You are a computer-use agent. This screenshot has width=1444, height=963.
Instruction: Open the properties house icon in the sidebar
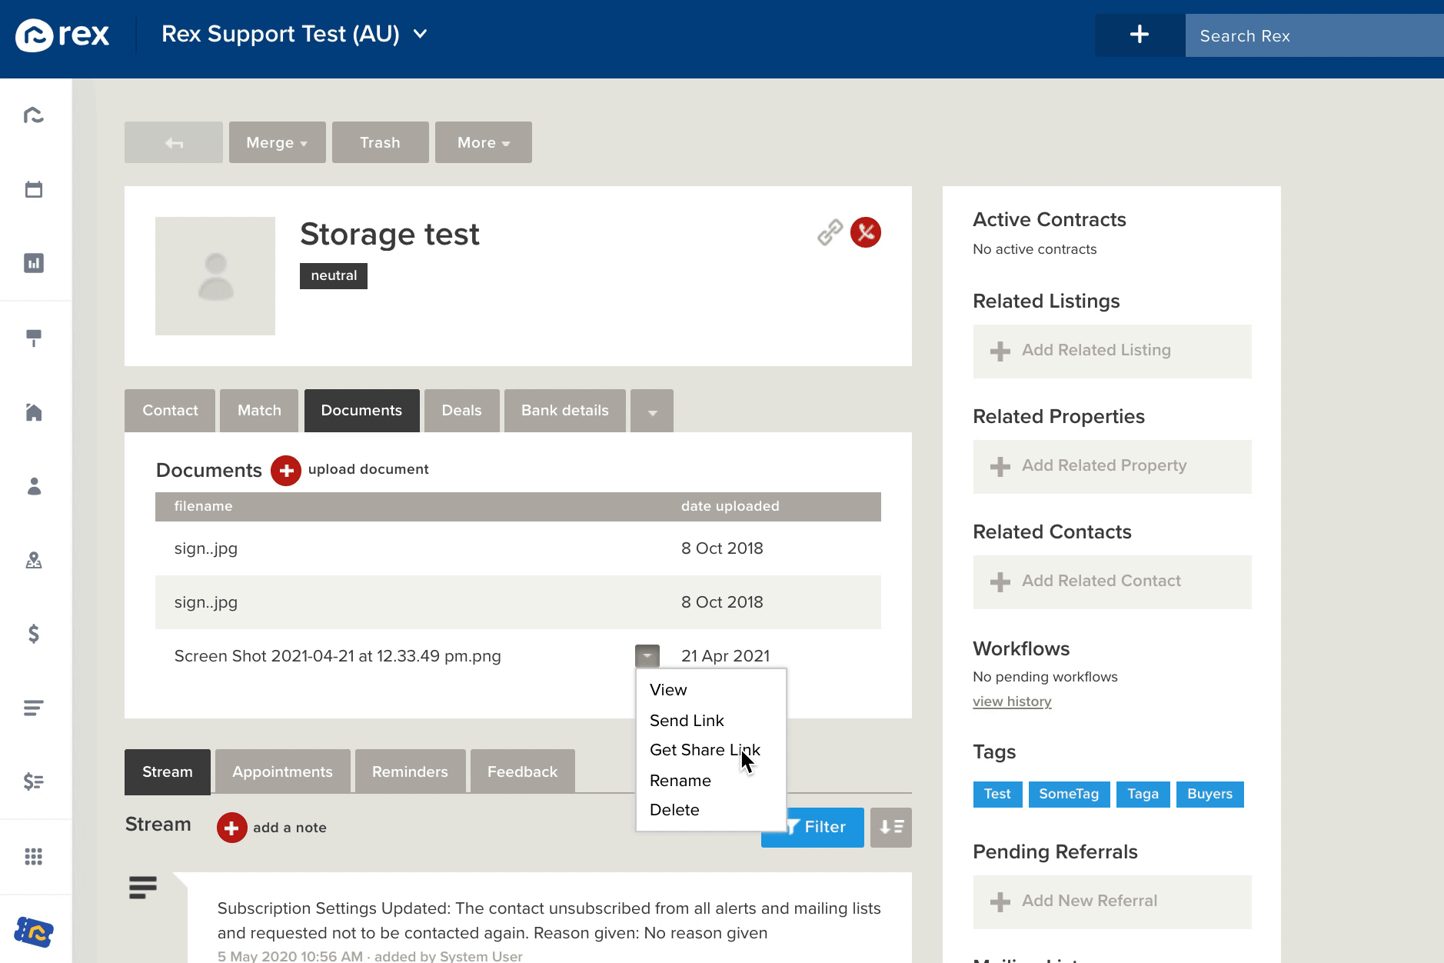pyautogui.click(x=34, y=412)
